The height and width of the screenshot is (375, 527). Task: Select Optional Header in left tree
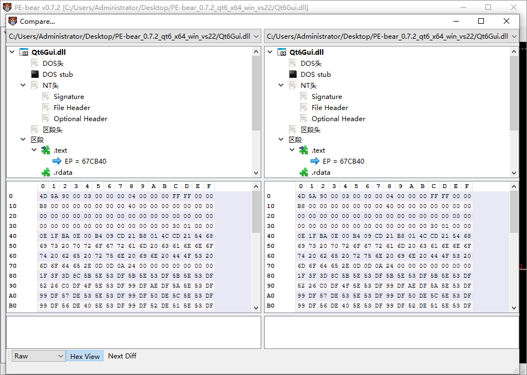[x=80, y=119]
